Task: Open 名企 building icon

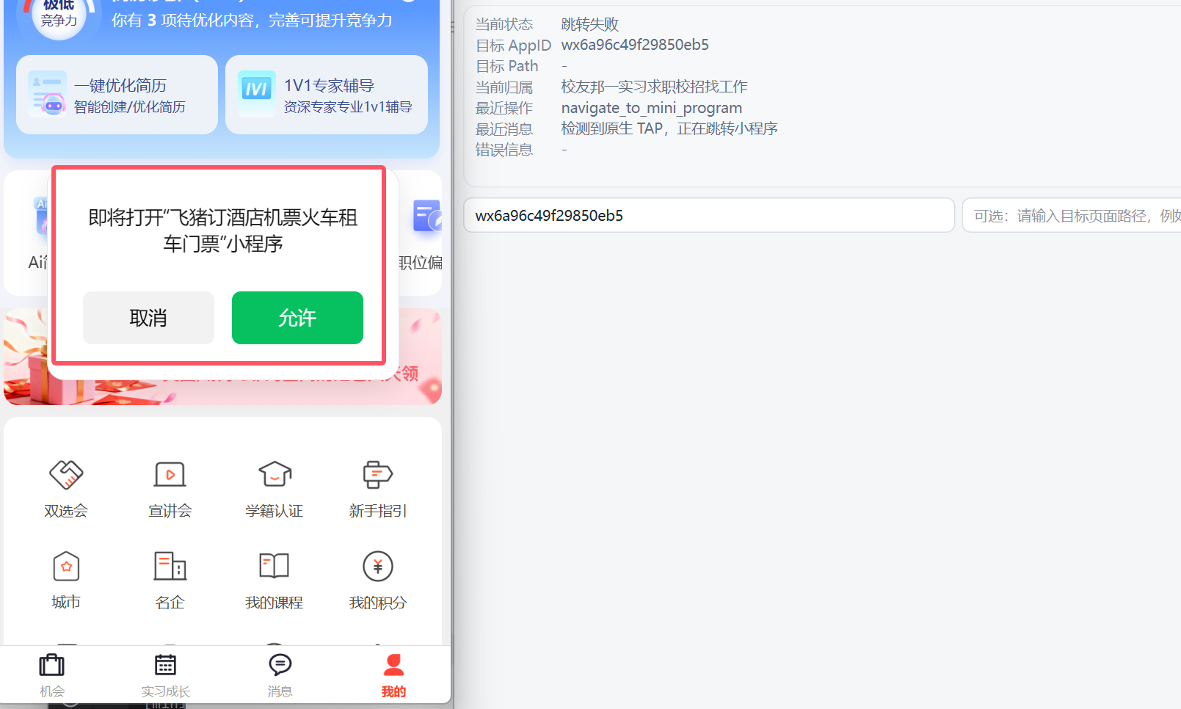Action: [170, 566]
